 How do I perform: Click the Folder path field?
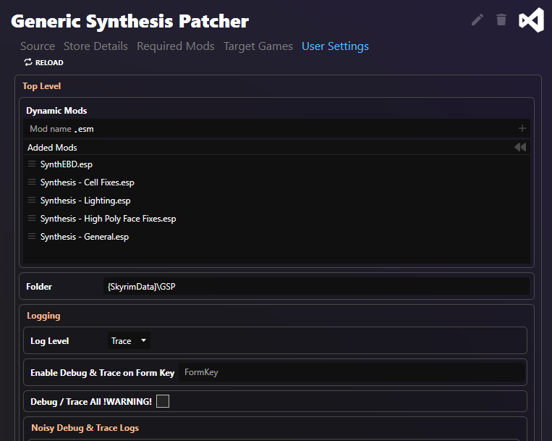click(x=316, y=286)
